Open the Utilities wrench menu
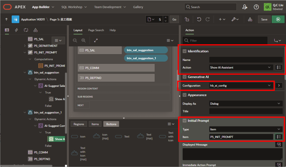The height and width of the screenshot is (167, 286). pyautogui.click(x=235, y=19)
